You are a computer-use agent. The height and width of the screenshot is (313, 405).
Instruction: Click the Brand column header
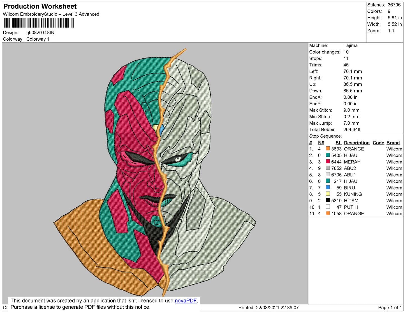(393, 143)
